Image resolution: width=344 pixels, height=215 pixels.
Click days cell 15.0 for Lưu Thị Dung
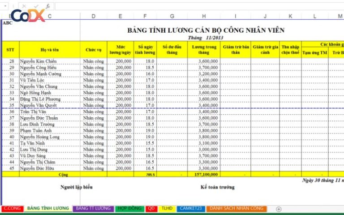145,150
